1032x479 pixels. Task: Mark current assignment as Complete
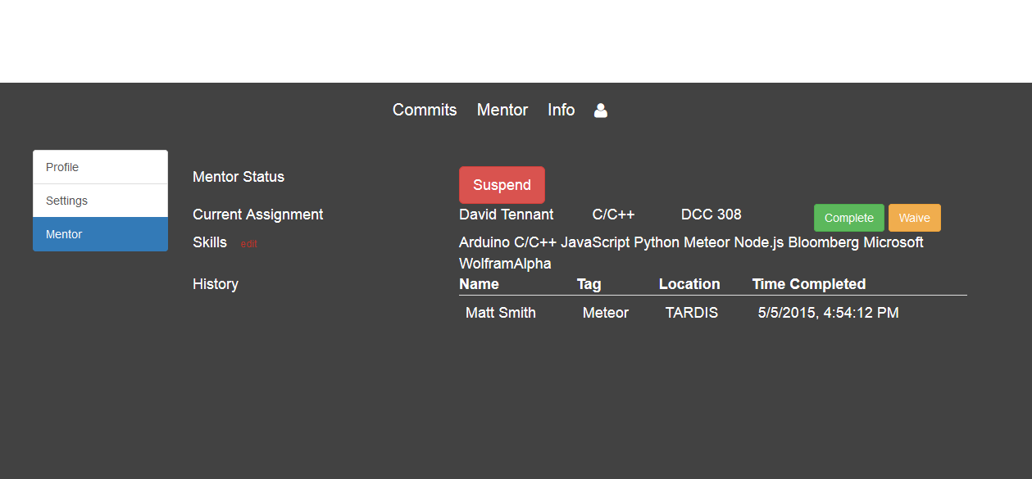[x=848, y=218]
